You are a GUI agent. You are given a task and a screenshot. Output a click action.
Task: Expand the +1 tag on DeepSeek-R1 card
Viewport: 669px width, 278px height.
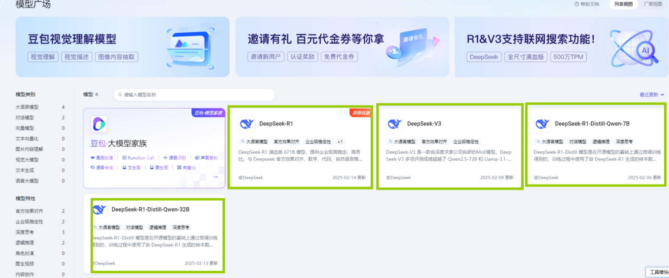click(x=340, y=142)
